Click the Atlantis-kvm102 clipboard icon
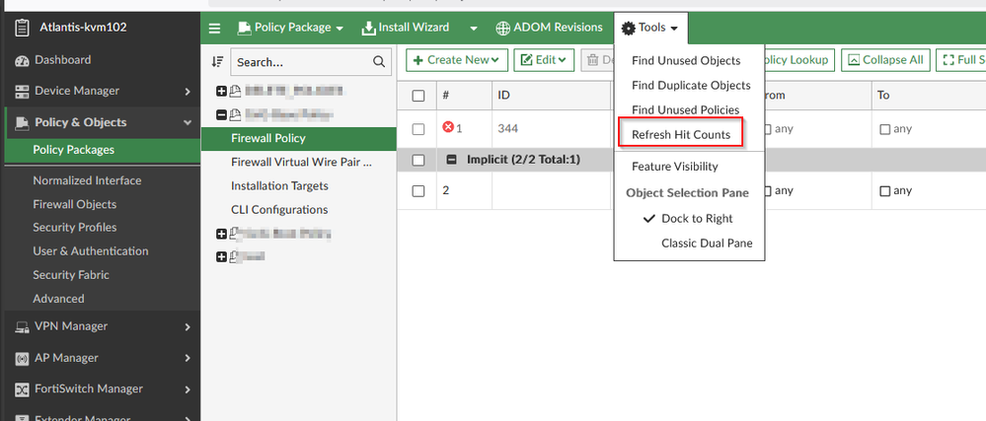The width and height of the screenshot is (986, 421). coord(22,29)
